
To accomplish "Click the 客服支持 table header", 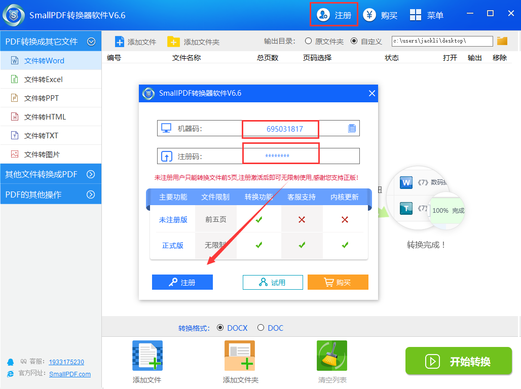I will coord(302,197).
